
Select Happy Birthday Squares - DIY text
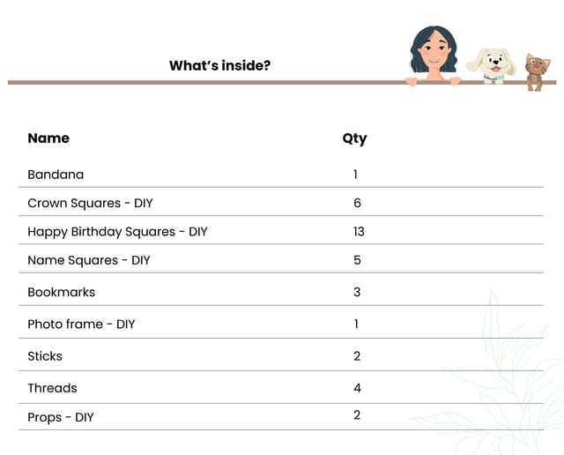[117, 232]
